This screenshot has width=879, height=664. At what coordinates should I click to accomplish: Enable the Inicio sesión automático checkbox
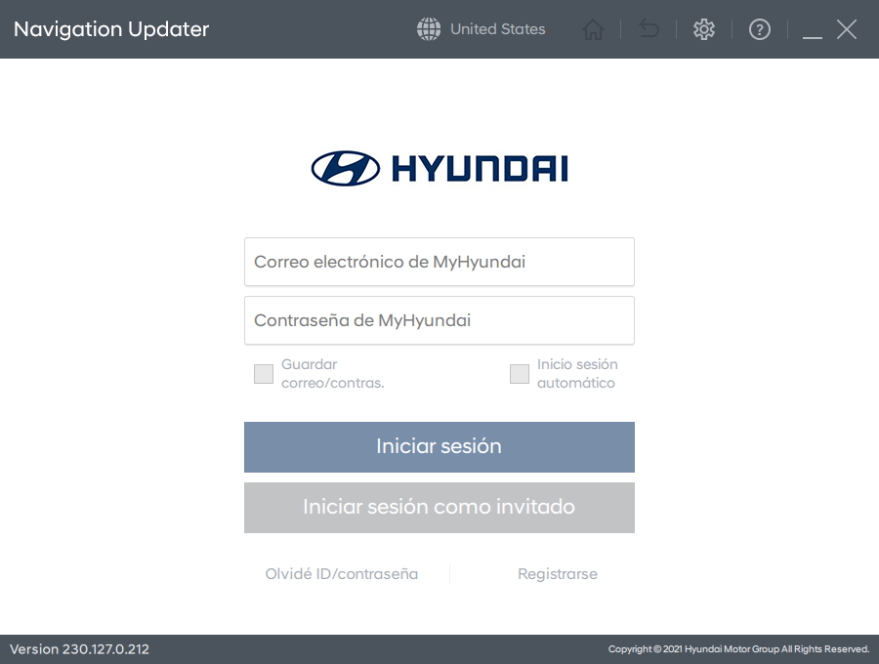coord(520,374)
